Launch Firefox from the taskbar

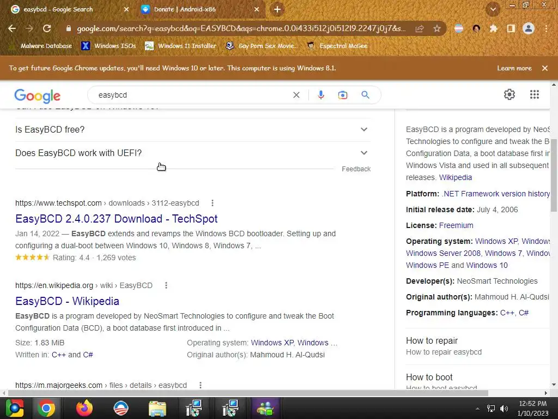click(x=84, y=408)
